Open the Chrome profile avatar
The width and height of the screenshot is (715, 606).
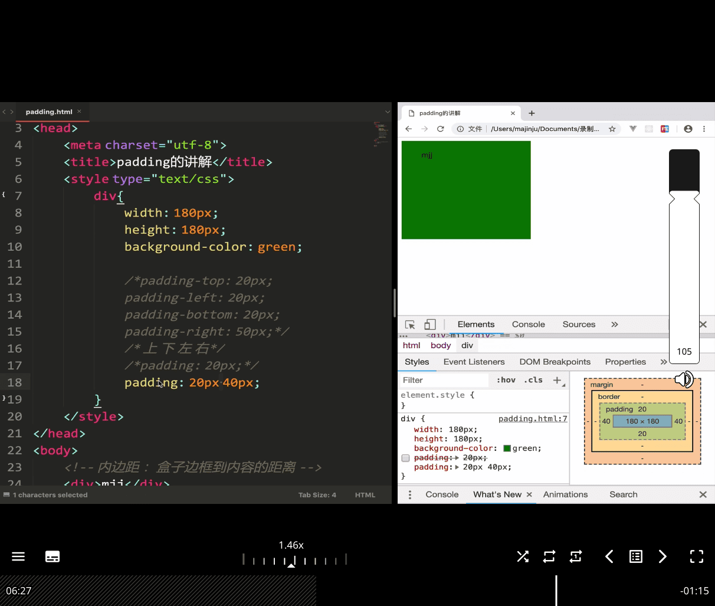pyautogui.click(x=688, y=129)
